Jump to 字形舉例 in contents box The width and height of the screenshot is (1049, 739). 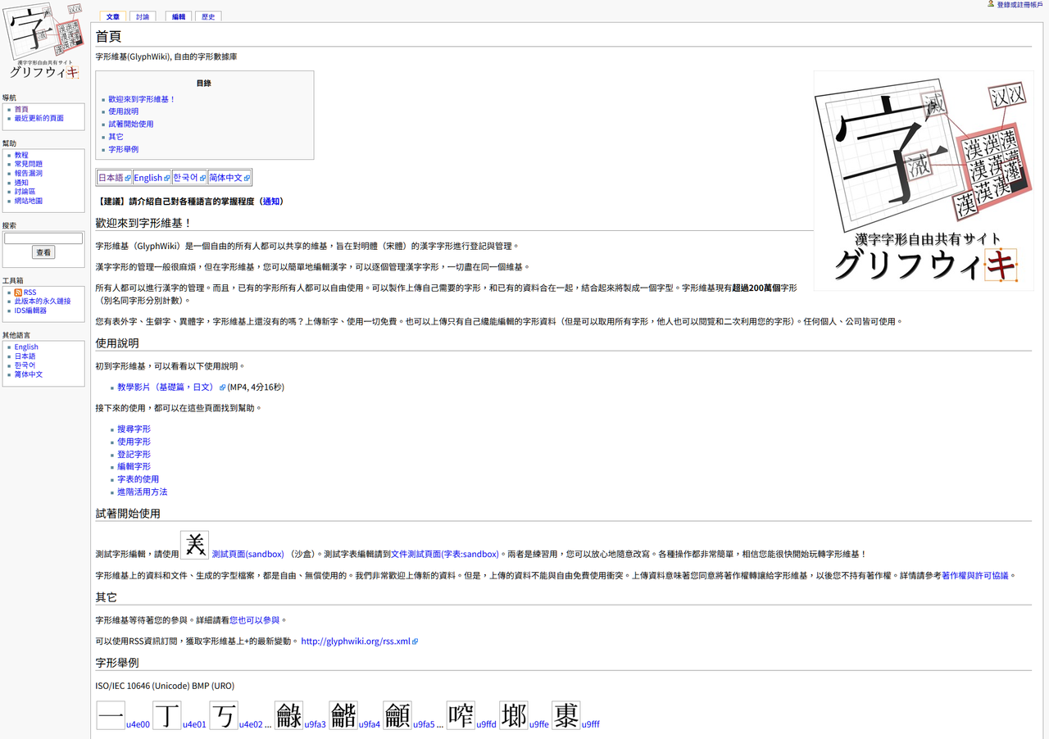point(124,149)
